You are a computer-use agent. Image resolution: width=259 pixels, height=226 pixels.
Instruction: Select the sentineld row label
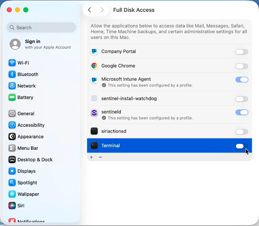[111, 112]
